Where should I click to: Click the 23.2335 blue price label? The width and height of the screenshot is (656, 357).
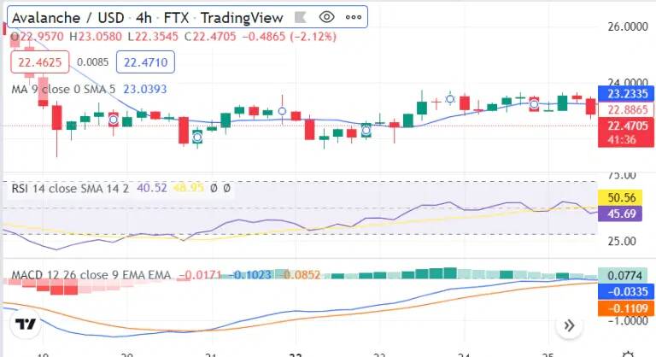(626, 94)
